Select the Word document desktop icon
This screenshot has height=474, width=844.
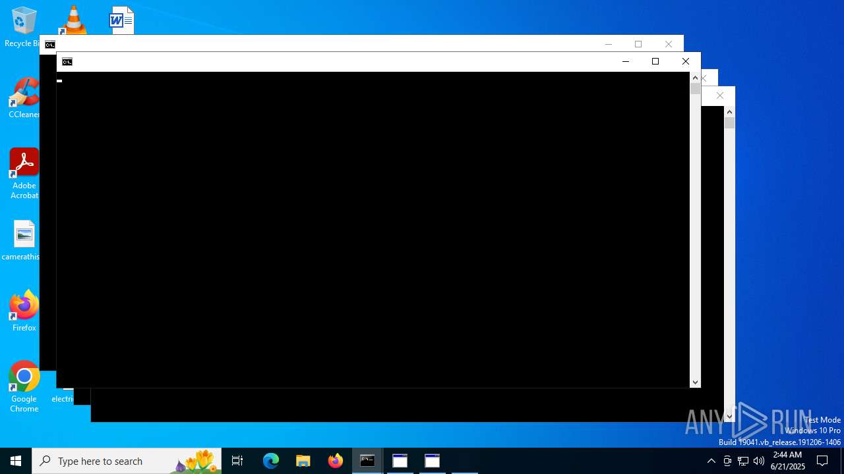pyautogui.click(x=121, y=20)
